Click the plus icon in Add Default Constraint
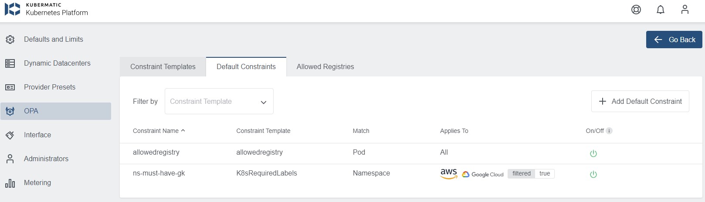The height and width of the screenshot is (202, 705). [x=603, y=101]
